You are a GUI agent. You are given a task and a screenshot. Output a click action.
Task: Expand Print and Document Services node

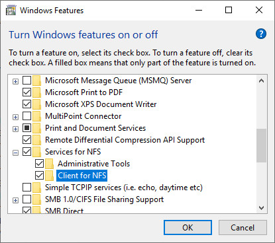15,129
